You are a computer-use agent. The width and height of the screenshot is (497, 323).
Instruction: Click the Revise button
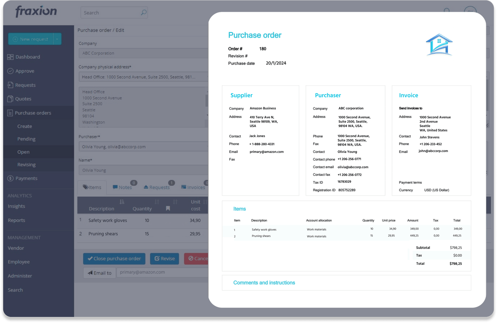tap(164, 259)
